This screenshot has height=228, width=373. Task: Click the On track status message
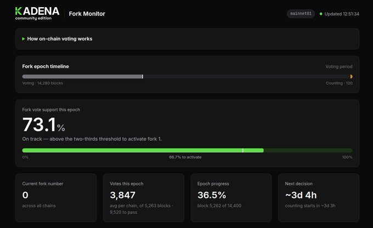92,139
